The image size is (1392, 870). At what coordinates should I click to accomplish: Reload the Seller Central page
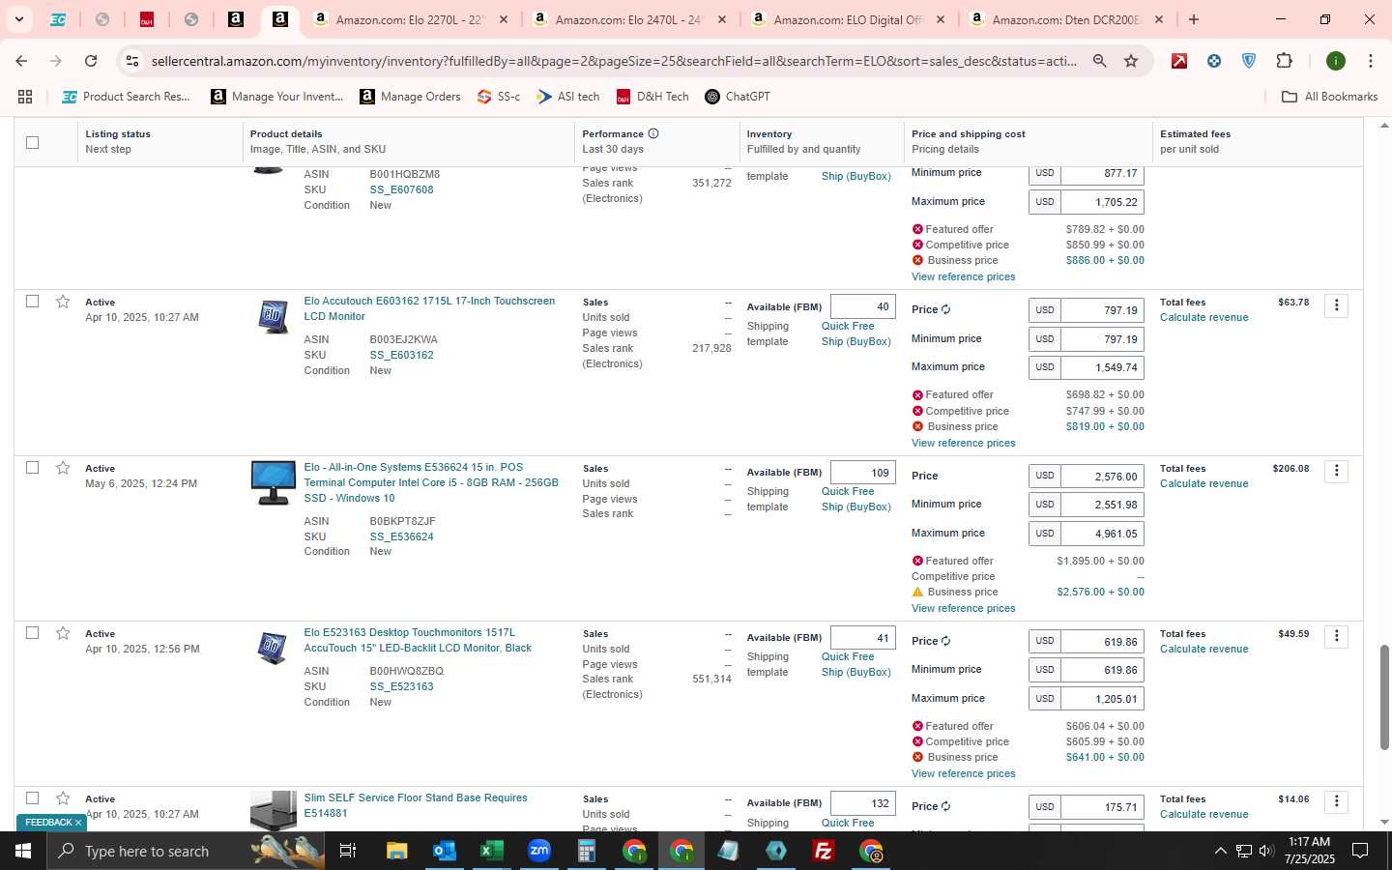coord(91,61)
